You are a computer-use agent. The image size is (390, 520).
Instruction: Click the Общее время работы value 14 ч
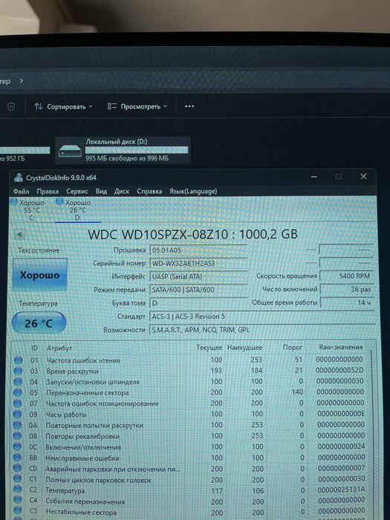pyautogui.click(x=347, y=302)
